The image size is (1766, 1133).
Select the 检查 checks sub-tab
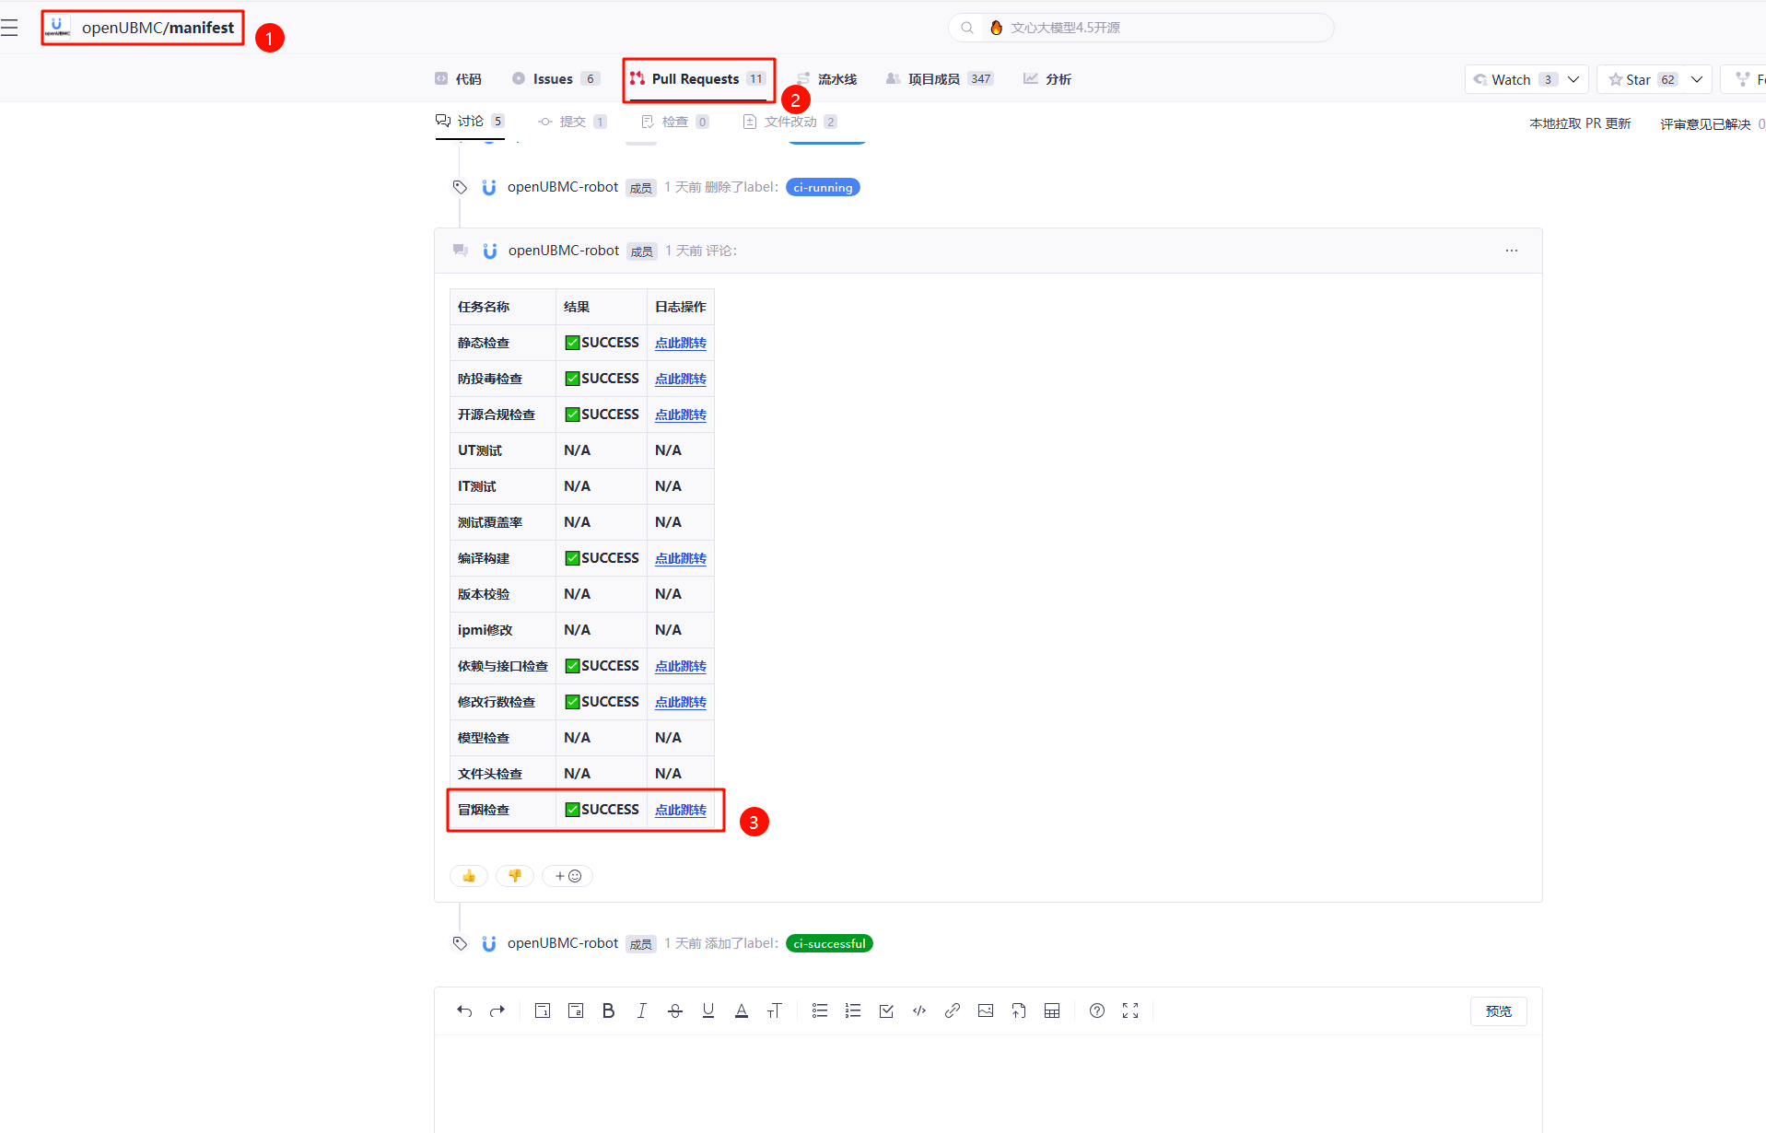[x=674, y=122]
